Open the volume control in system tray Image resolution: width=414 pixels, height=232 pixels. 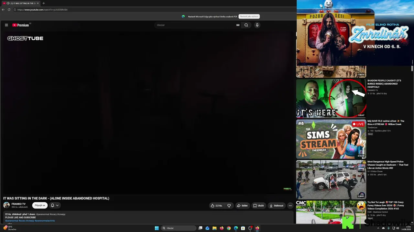click(398, 228)
